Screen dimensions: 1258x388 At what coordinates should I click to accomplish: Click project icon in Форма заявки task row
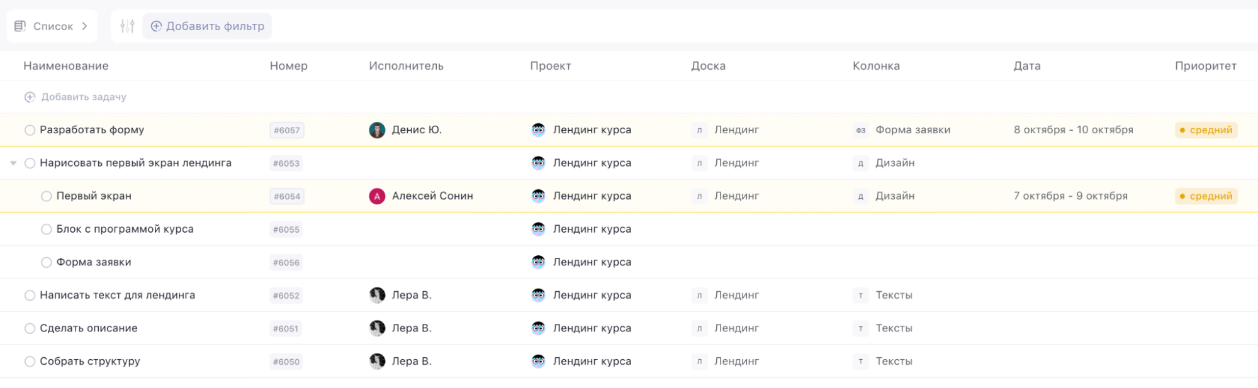click(x=538, y=262)
